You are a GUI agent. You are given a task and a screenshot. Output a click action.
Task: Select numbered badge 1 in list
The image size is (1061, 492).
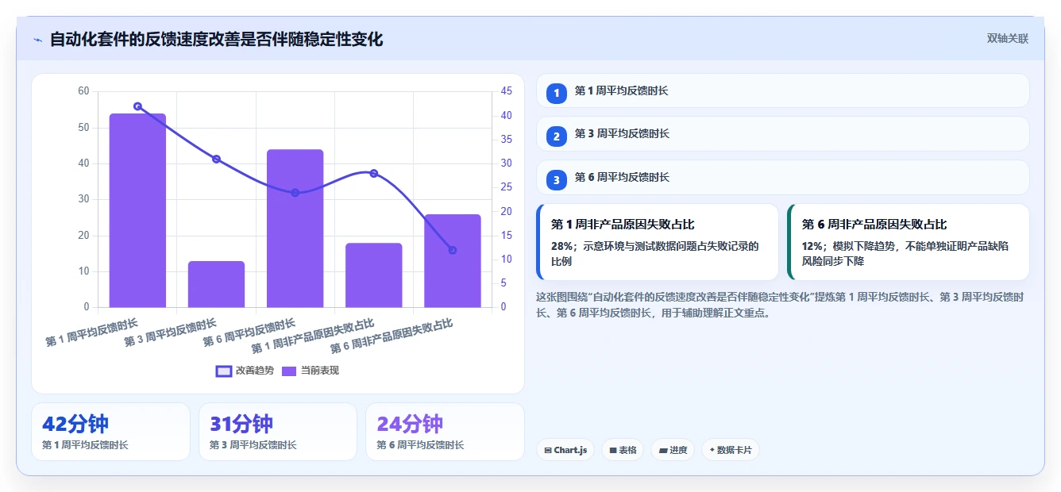click(557, 92)
